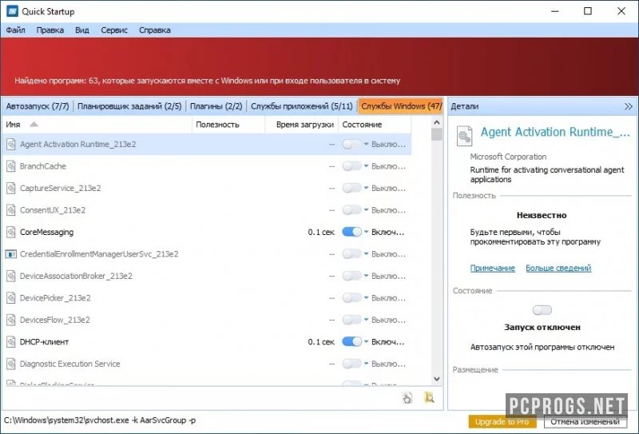This screenshot has width=639, height=434.
Task: Open state dropdown arrow for BranchCache
Action: tap(366, 166)
